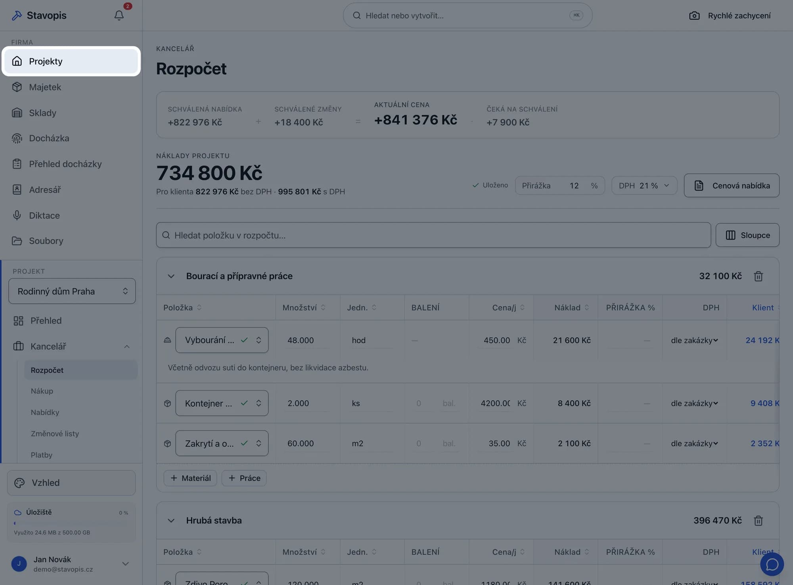Click the Cenová nabídka button
The height and width of the screenshot is (585, 793).
tap(732, 186)
